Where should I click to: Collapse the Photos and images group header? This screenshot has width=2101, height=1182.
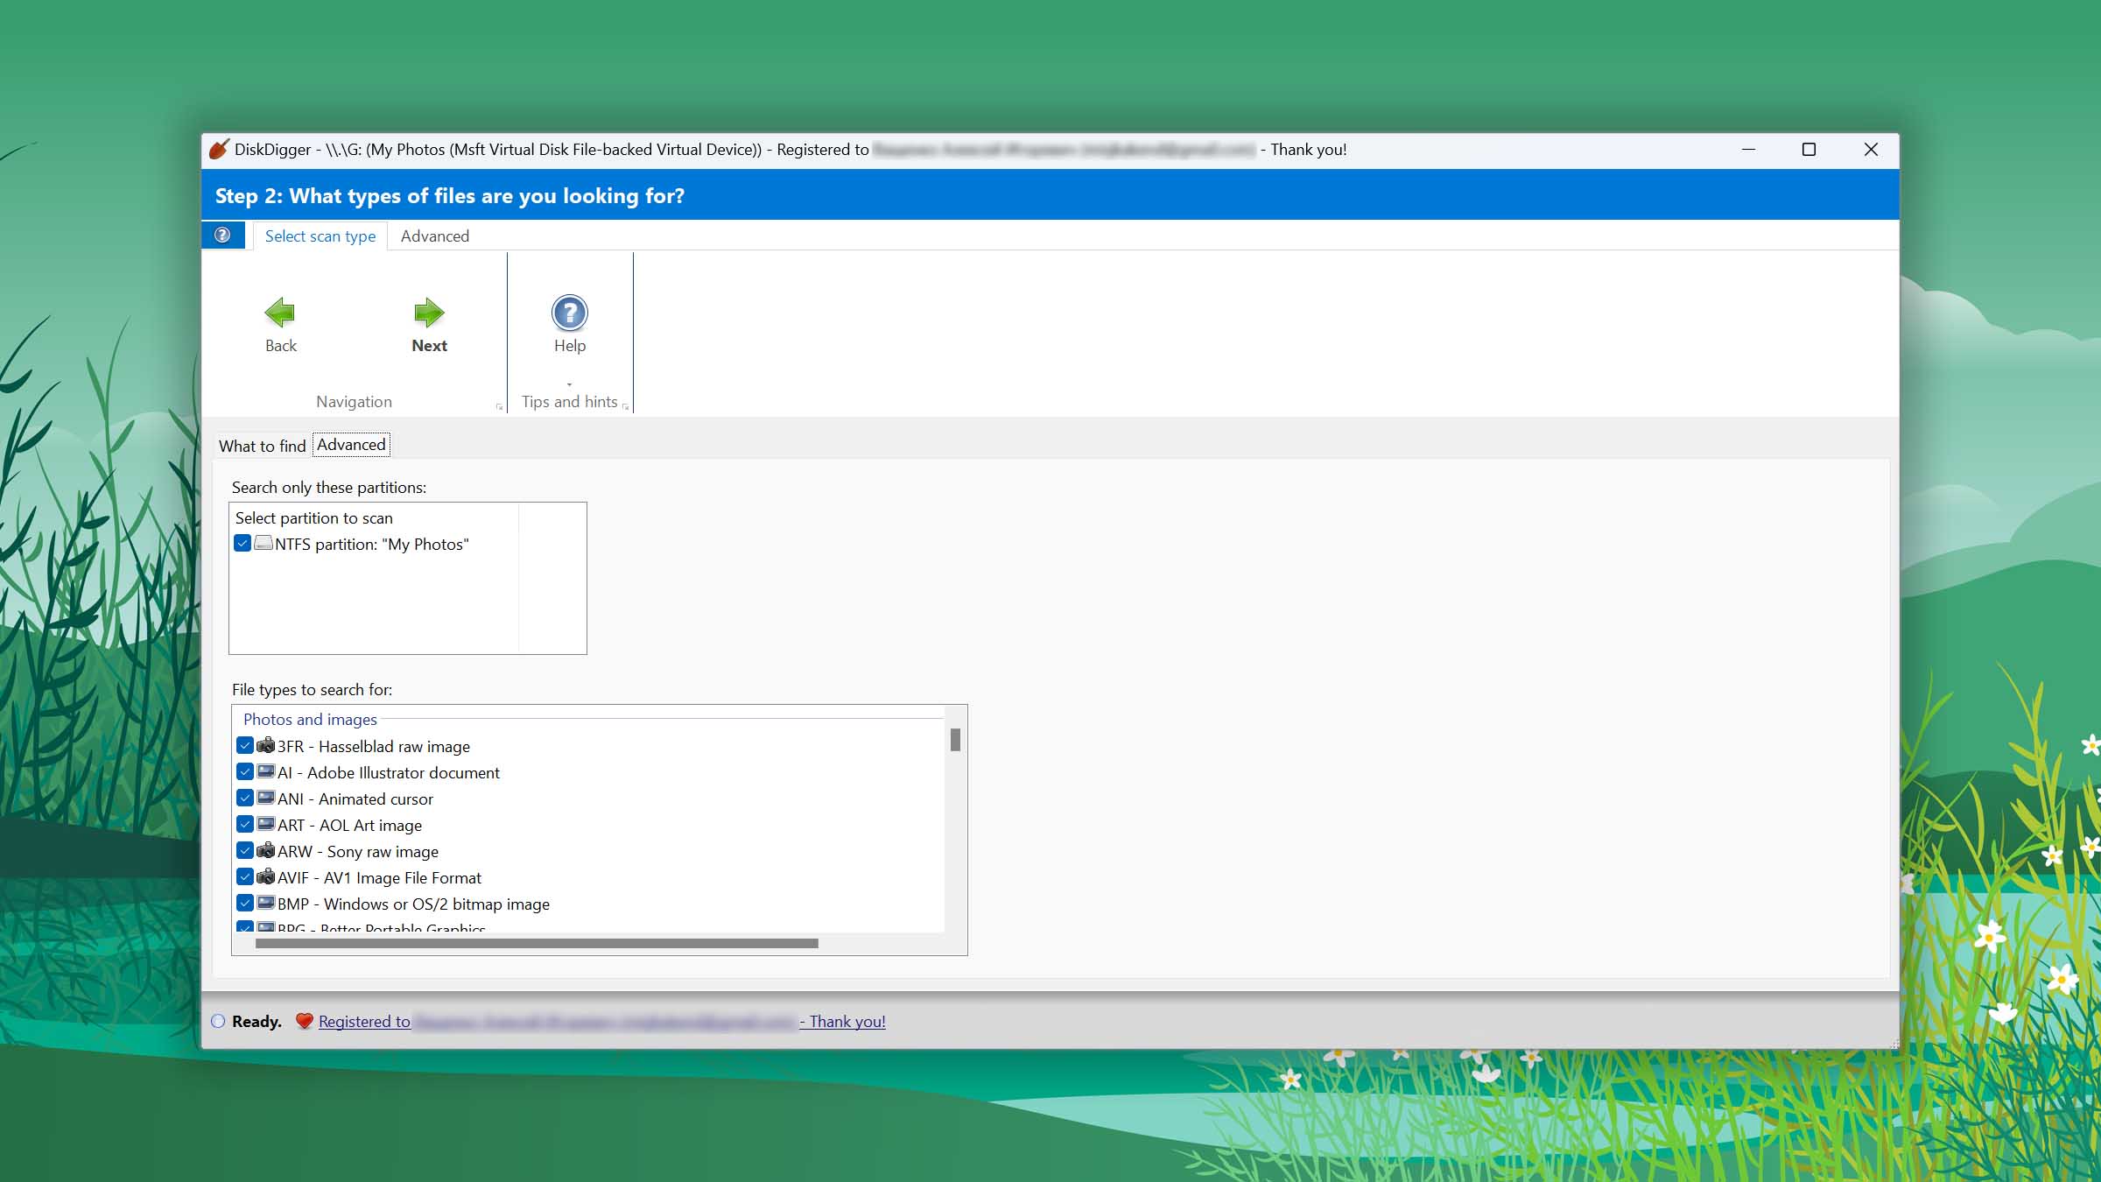coord(310,719)
